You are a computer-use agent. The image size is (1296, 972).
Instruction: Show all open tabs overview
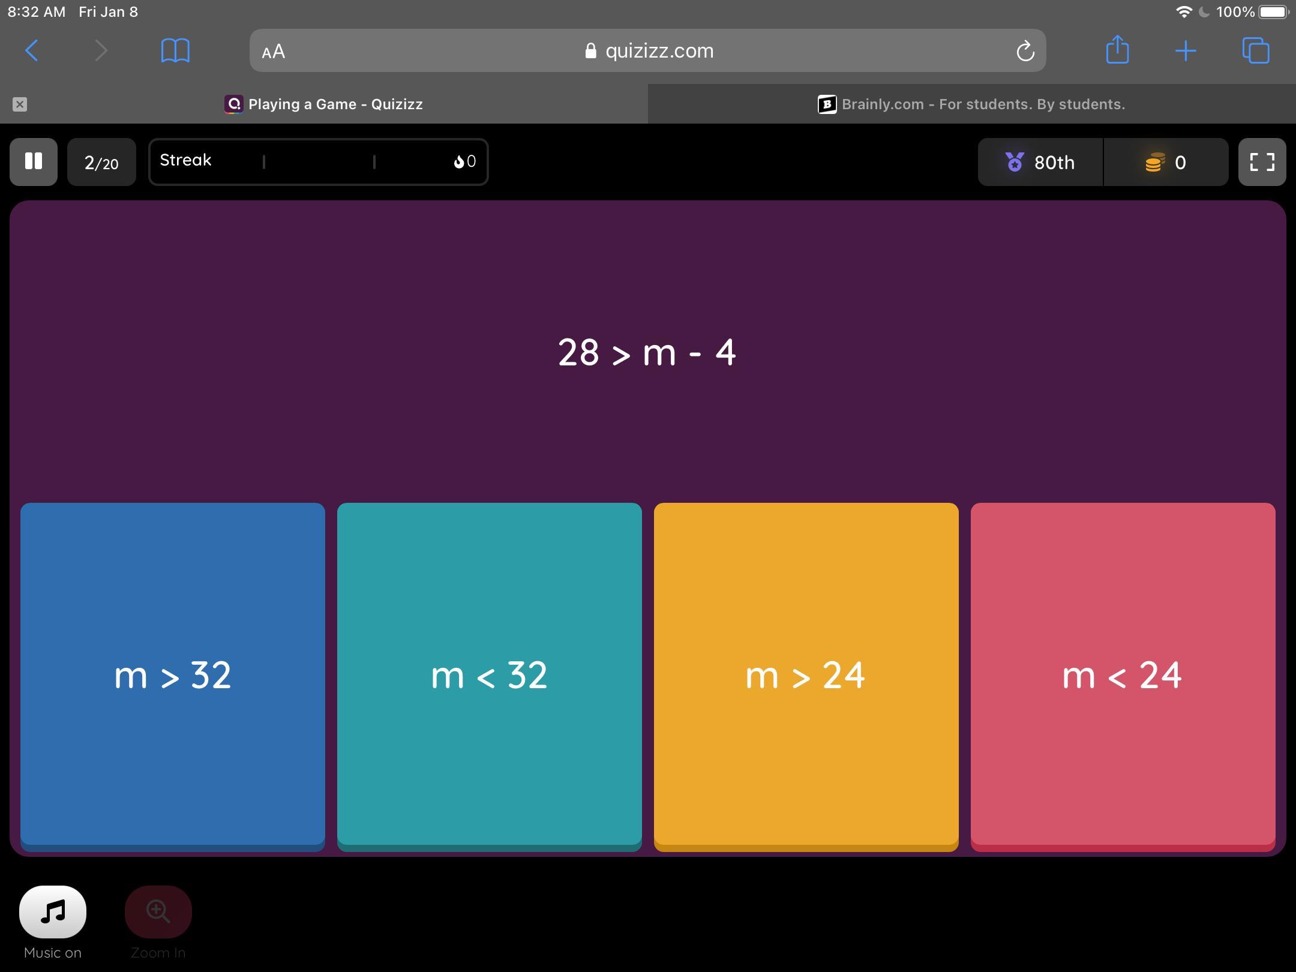[x=1255, y=51]
